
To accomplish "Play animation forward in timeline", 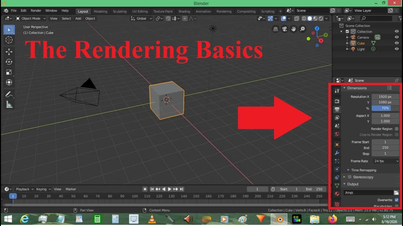I will pyautogui.click(x=169, y=189).
